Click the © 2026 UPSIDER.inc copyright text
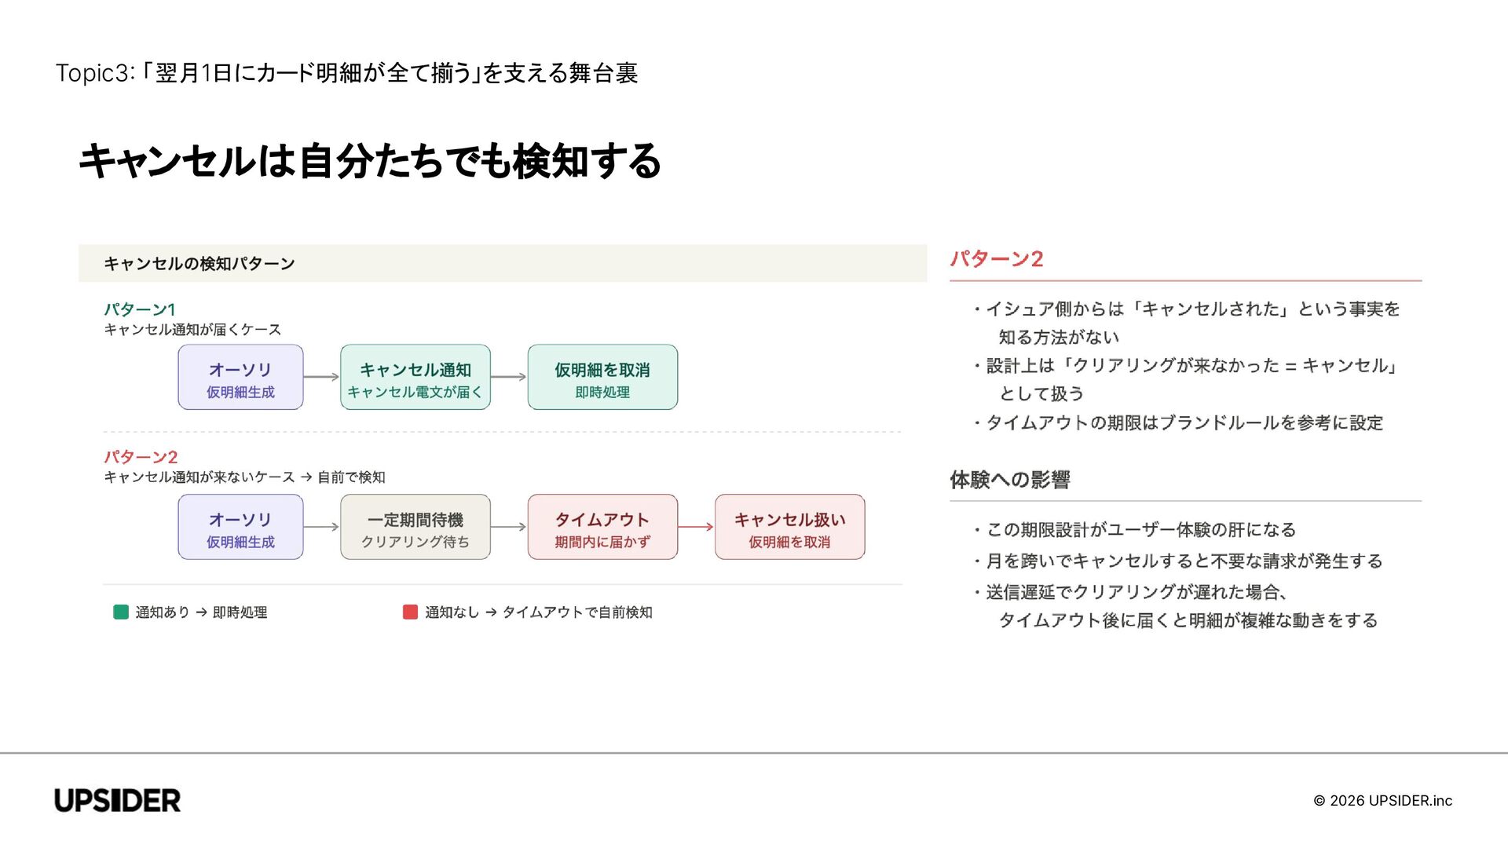 click(1382, 800)
